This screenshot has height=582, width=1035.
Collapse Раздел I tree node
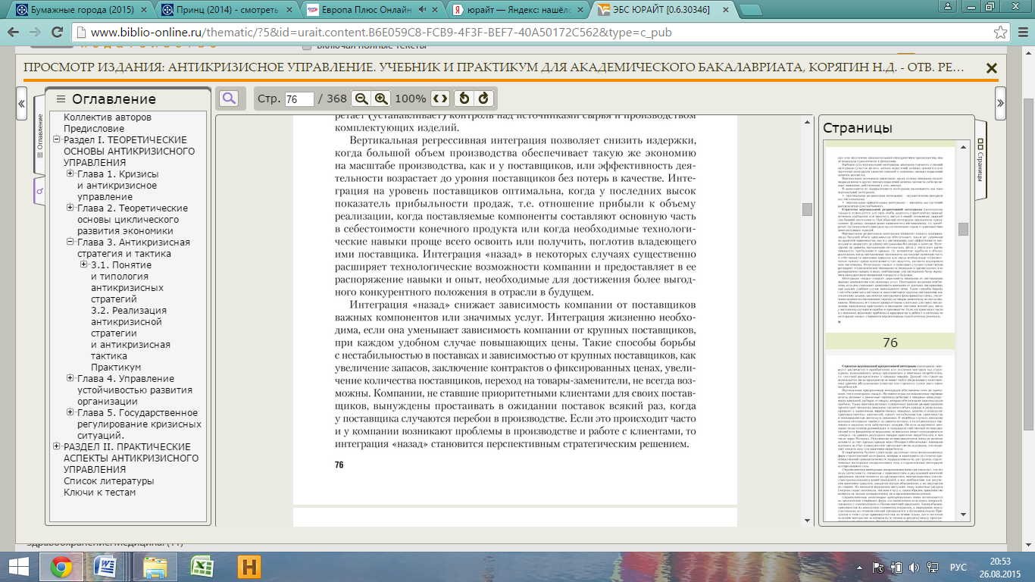click(56, 140)
